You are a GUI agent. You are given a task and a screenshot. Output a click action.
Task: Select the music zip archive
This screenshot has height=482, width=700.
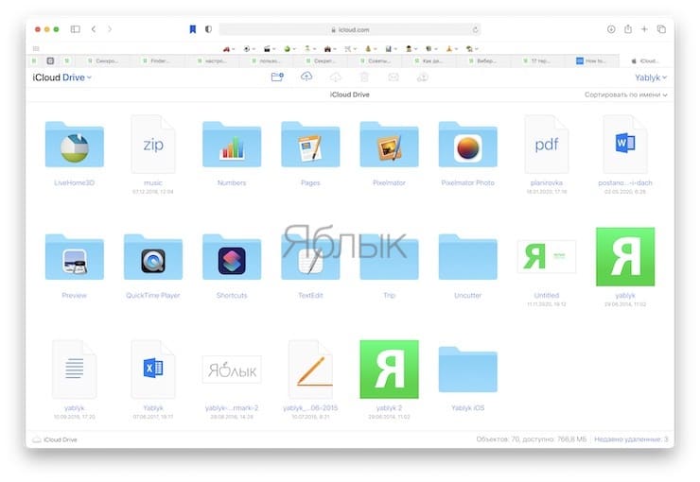(x=153, y=144)
